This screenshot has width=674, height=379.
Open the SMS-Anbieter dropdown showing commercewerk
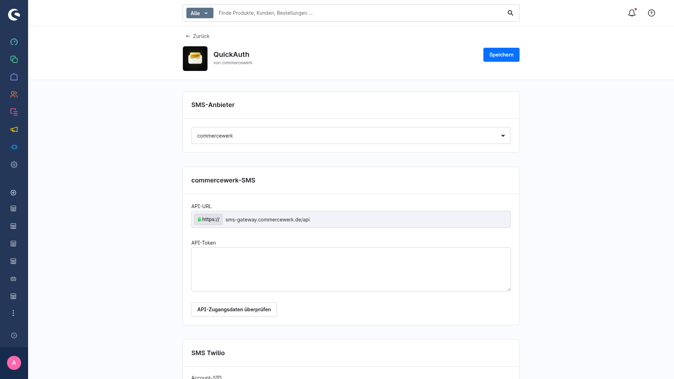coord(351,135)
